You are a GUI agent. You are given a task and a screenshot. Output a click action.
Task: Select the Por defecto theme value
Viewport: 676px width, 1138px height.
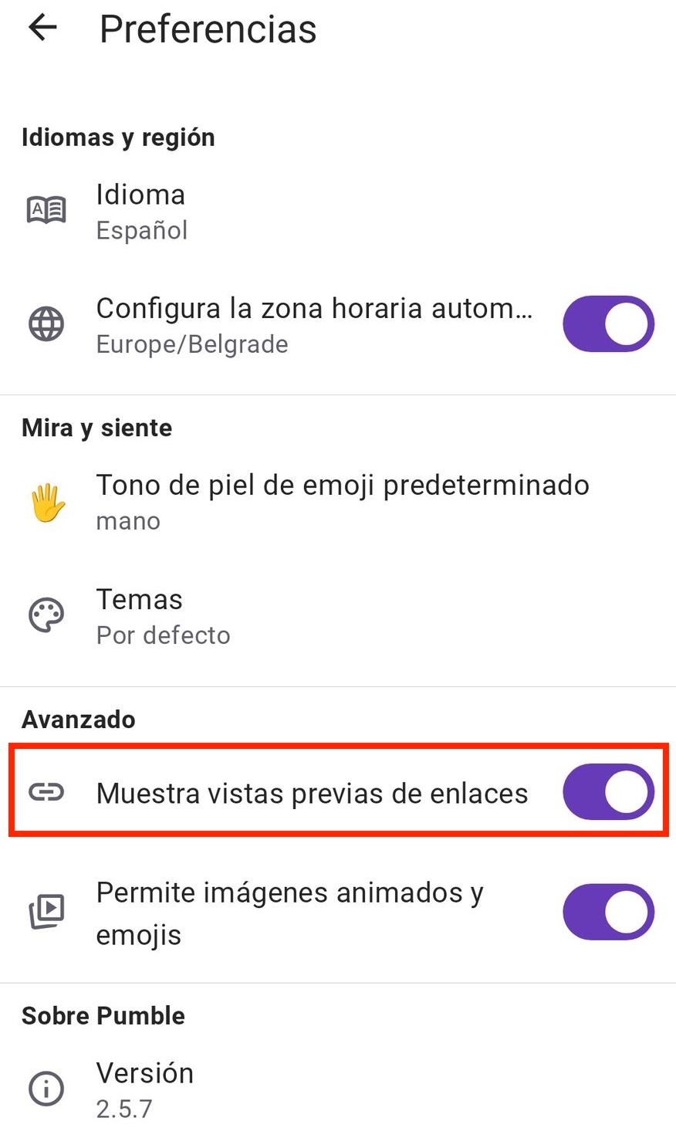pyautogui.click(x=163, y=635)
